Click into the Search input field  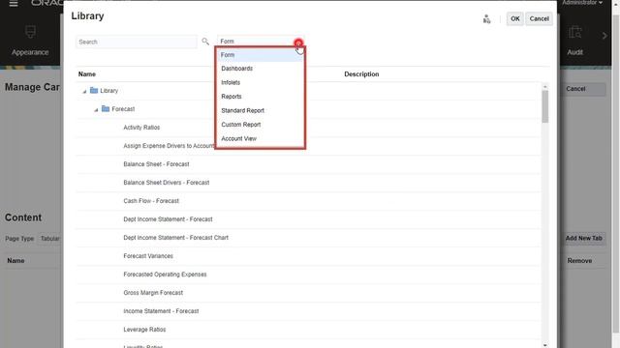coord(137,42)
